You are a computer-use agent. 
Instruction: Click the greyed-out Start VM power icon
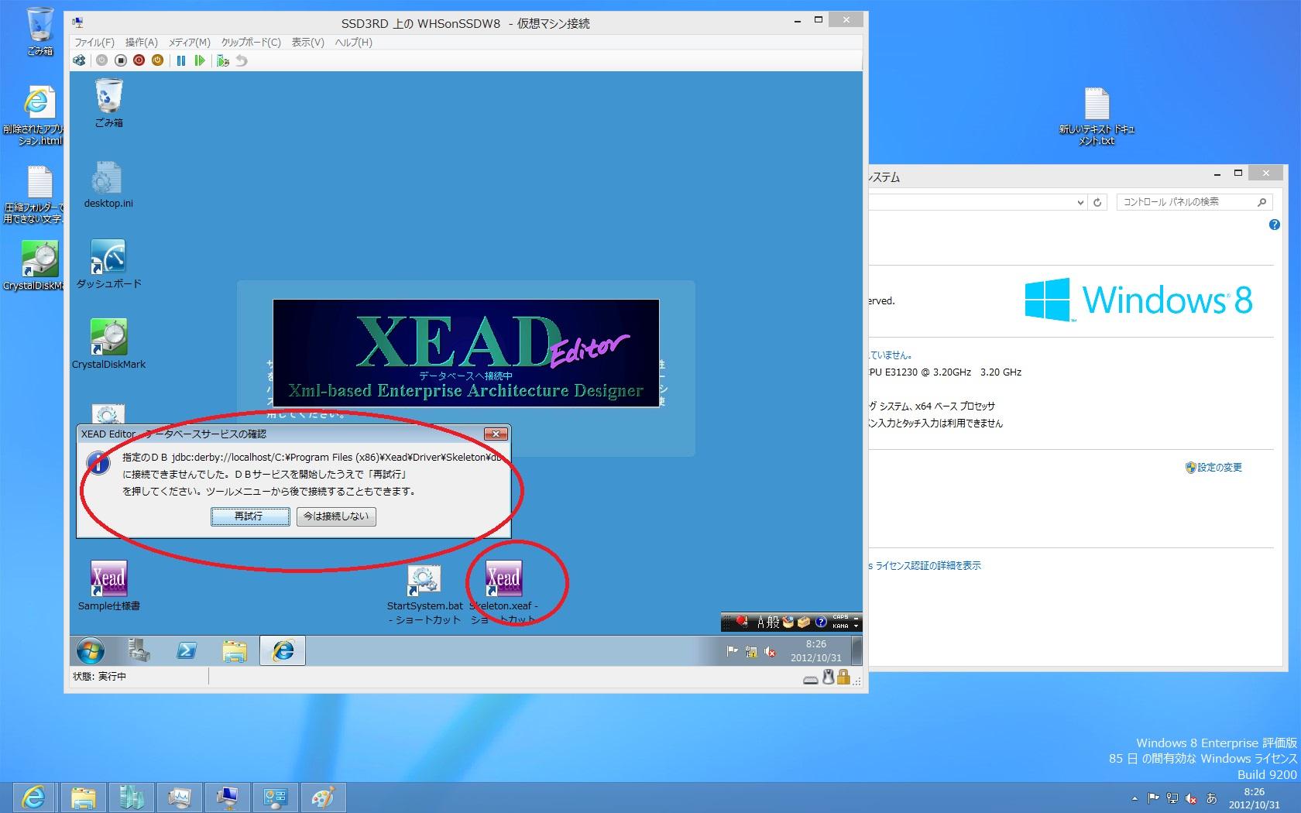click(101, 60)
